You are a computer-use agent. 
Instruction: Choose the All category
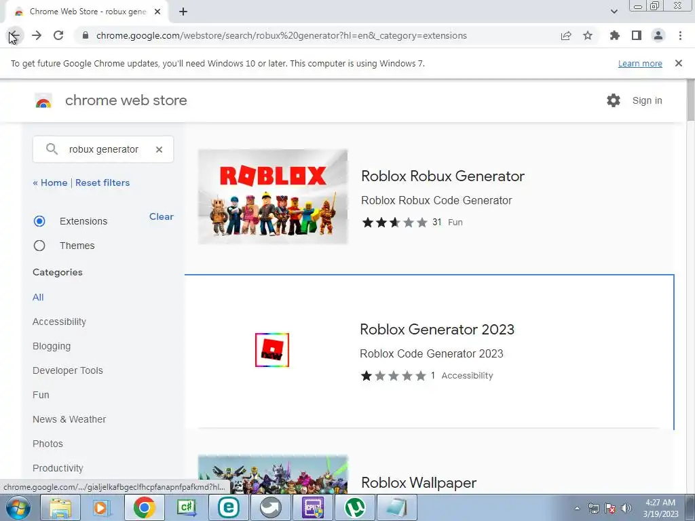click(x=38, y=297)
